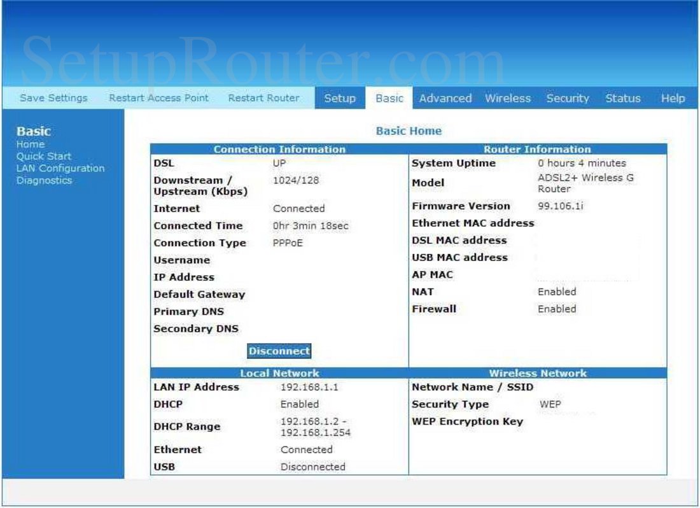Click the Connected Time label
Screen dimensions: 700x508
click(198, 226)
